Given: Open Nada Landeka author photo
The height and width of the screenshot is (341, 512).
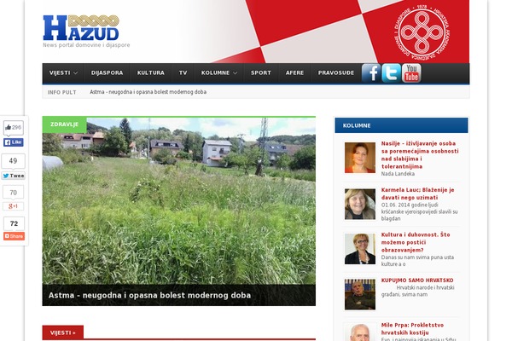Looking at the screenshot, I should [360, 158].
